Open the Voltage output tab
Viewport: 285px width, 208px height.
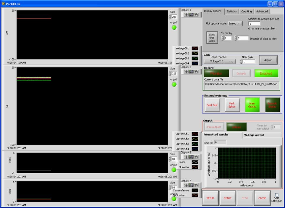pyautogui.click(x=262, y=135)
